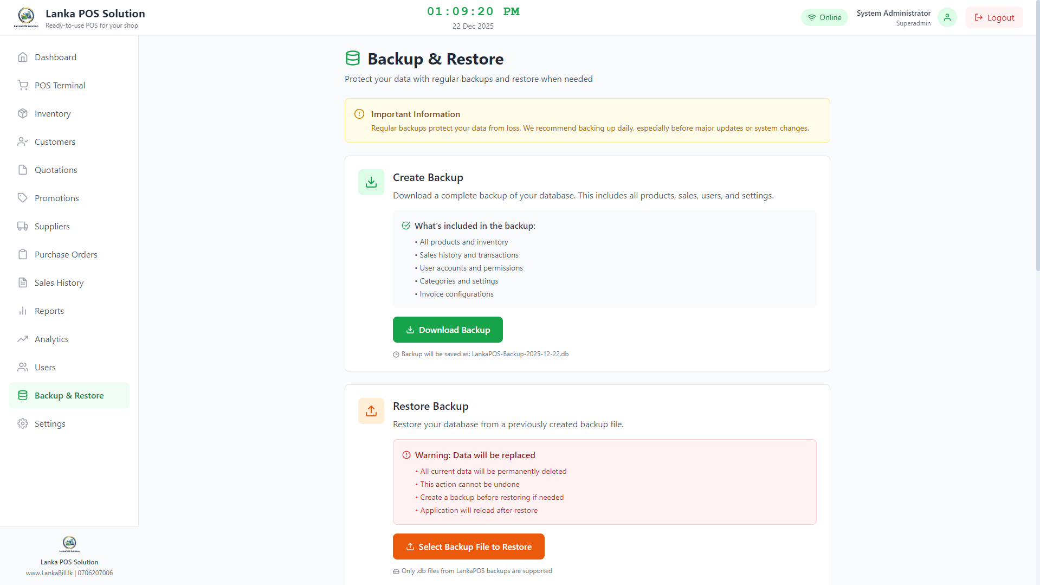Open Settings with the gear icon
Image resolution: width=1040 pixels, height=585 pixels.
pyautogui.click(x=23, y=423)
